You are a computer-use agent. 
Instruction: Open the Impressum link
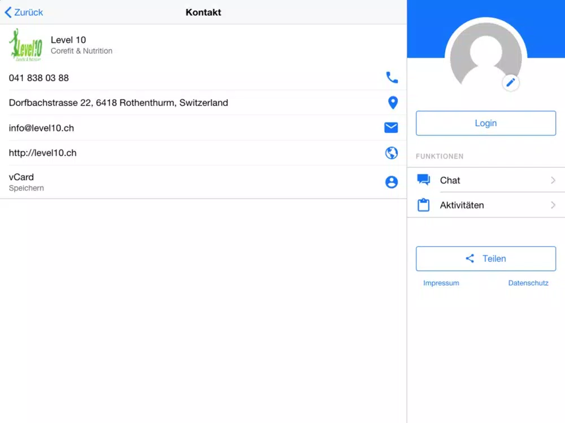(441, 283)
